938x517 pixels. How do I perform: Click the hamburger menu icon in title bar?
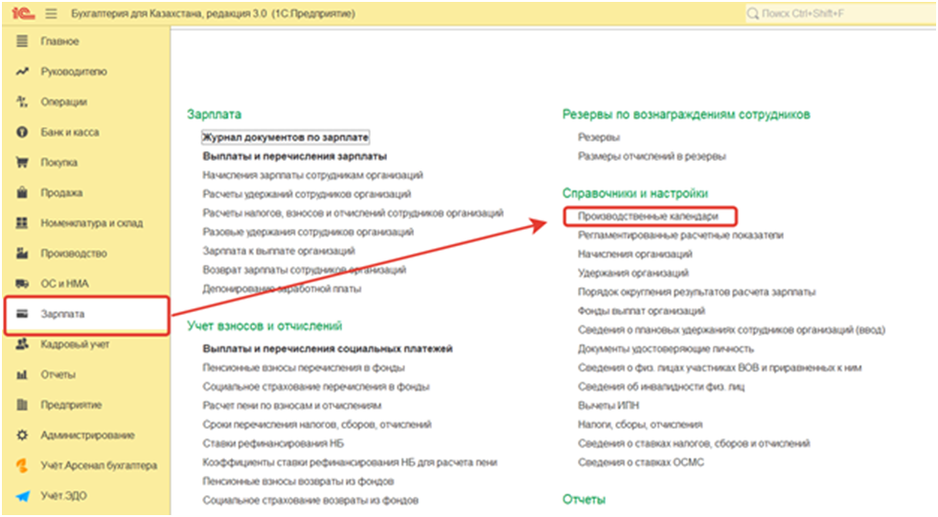[51, 15]
